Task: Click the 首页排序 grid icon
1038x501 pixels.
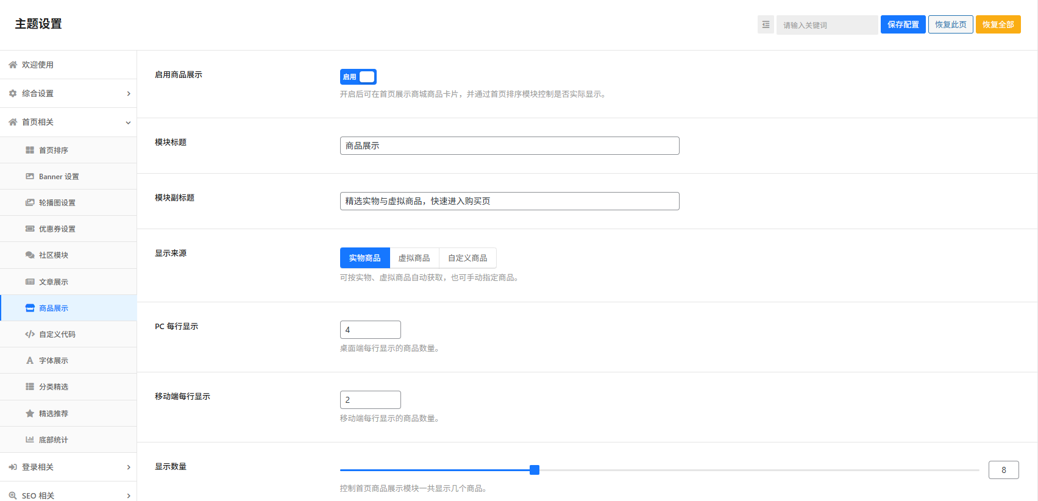Action: coord(30,151)
